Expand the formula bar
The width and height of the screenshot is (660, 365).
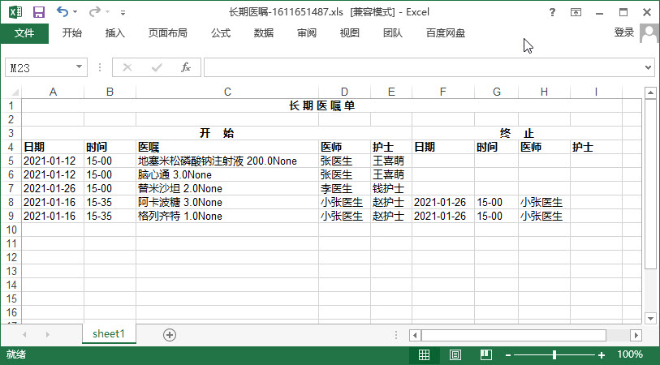point(648,67)
